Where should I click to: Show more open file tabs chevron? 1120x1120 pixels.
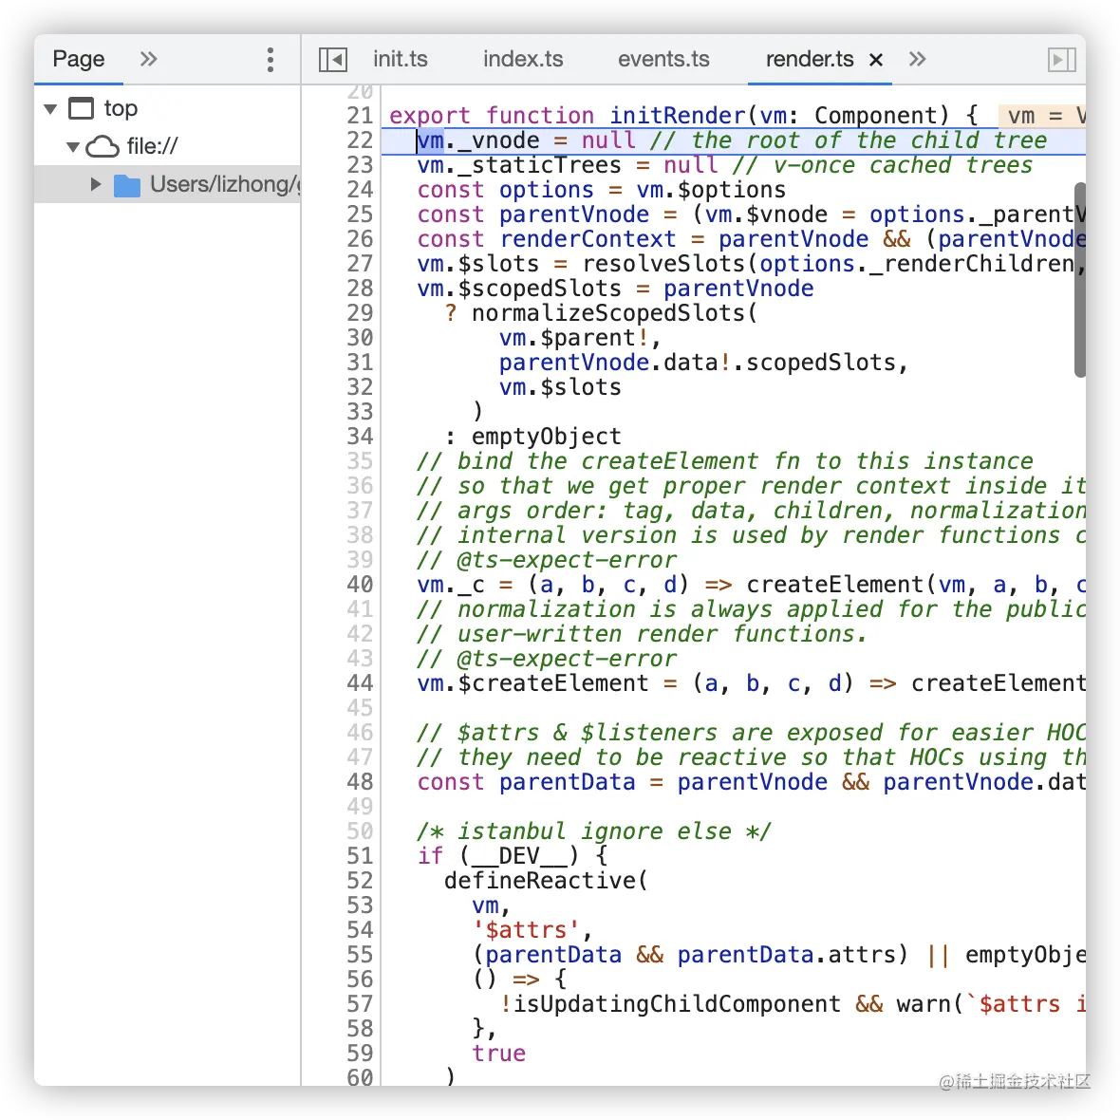pyautogui.click(x=917, y=59)
